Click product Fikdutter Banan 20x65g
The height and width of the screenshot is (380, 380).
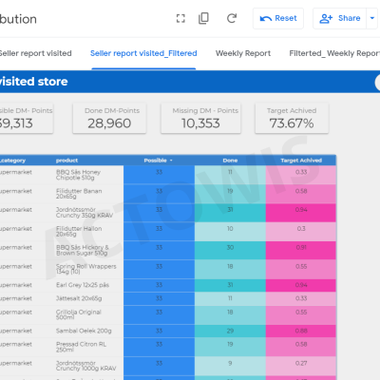click(79, 194)
